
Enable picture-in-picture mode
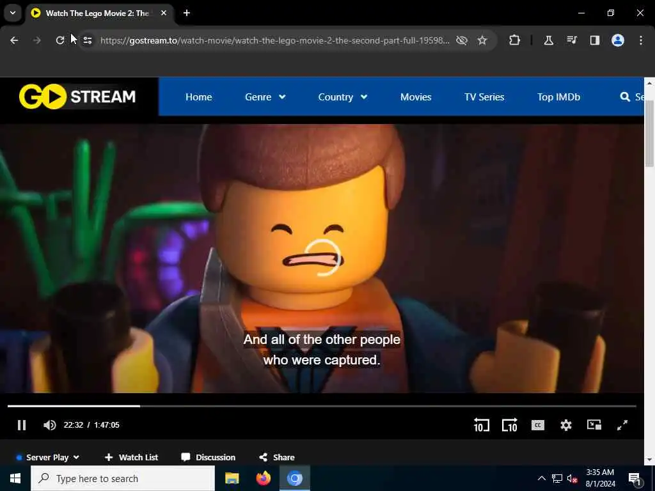[x=594, y=425]
